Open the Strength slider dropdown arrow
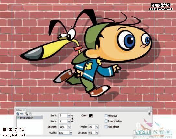The image size is (176, 139). tap(69, 127)
